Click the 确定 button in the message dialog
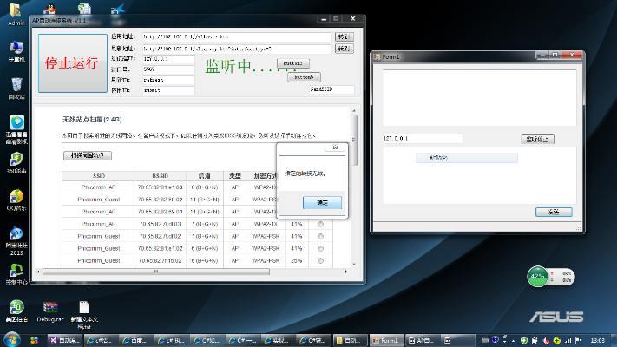This screenshot has height=347, width=617. pyautogui.click(x=322, y=202)
